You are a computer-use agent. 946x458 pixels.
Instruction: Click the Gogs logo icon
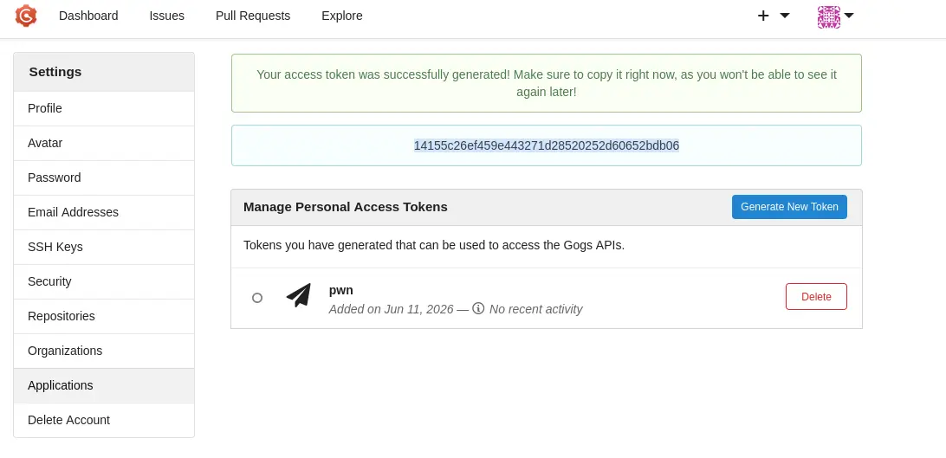(26, 16)
